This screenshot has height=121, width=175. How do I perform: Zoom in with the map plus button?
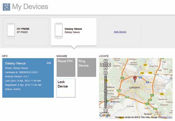(x=106, y=73)
